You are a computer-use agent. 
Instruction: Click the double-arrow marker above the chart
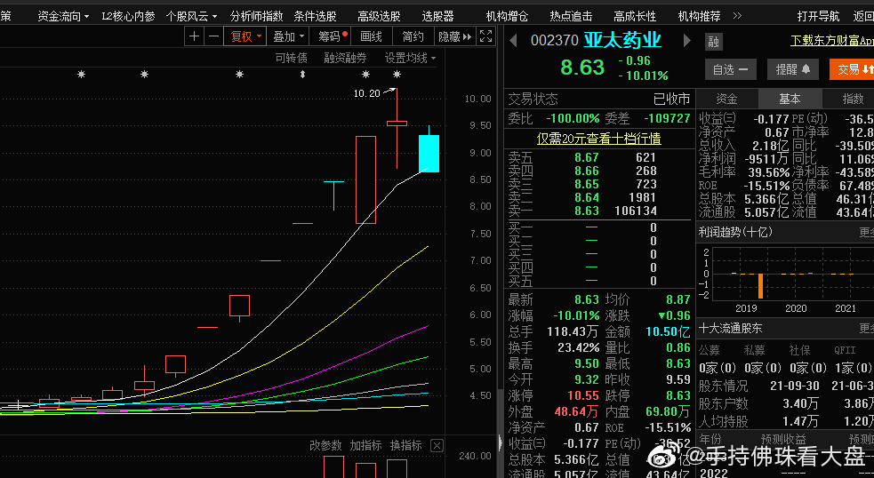pyautogui.click(x=302, y=74)
